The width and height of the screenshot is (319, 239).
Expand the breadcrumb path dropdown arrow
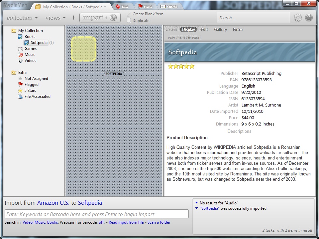[x=105, y=7]
